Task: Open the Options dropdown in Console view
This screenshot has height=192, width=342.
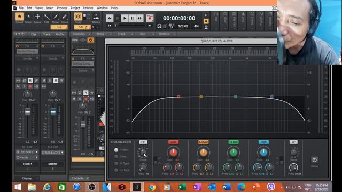Action: [167, 34]
